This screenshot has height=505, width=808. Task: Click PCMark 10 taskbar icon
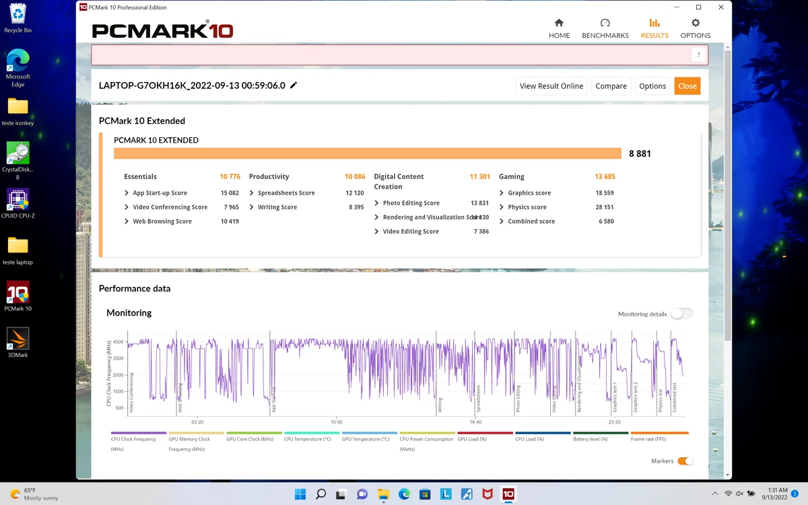tap(508, 494)
